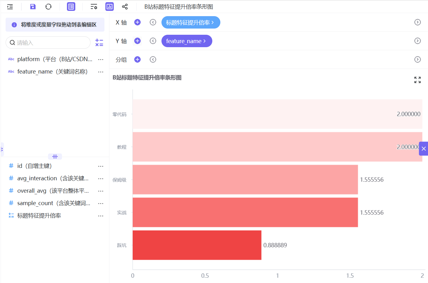Click the 实战 bar in the chart

(x=245, y=212)
